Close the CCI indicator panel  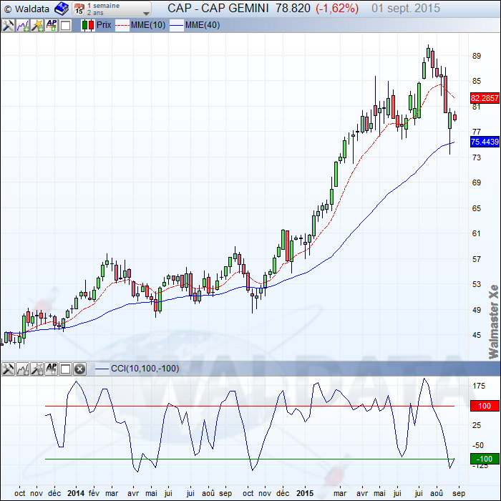pyautogui.click(x=79, y=369)
